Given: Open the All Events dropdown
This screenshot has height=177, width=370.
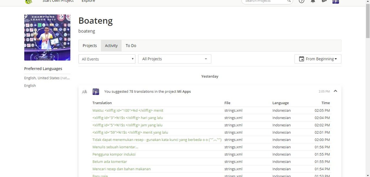Looking at the screenshot, I should [107, 59].
